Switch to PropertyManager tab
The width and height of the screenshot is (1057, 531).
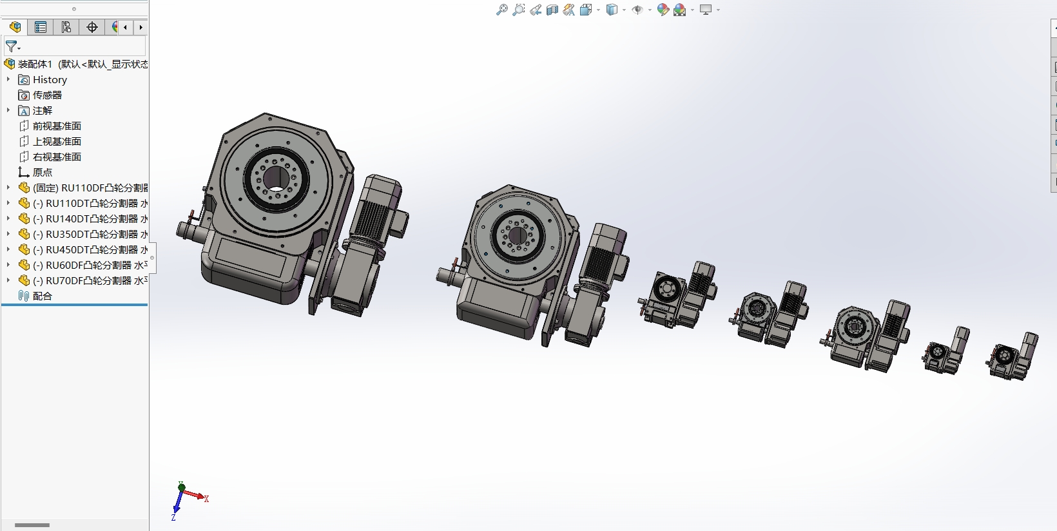(x=41, y=27)
